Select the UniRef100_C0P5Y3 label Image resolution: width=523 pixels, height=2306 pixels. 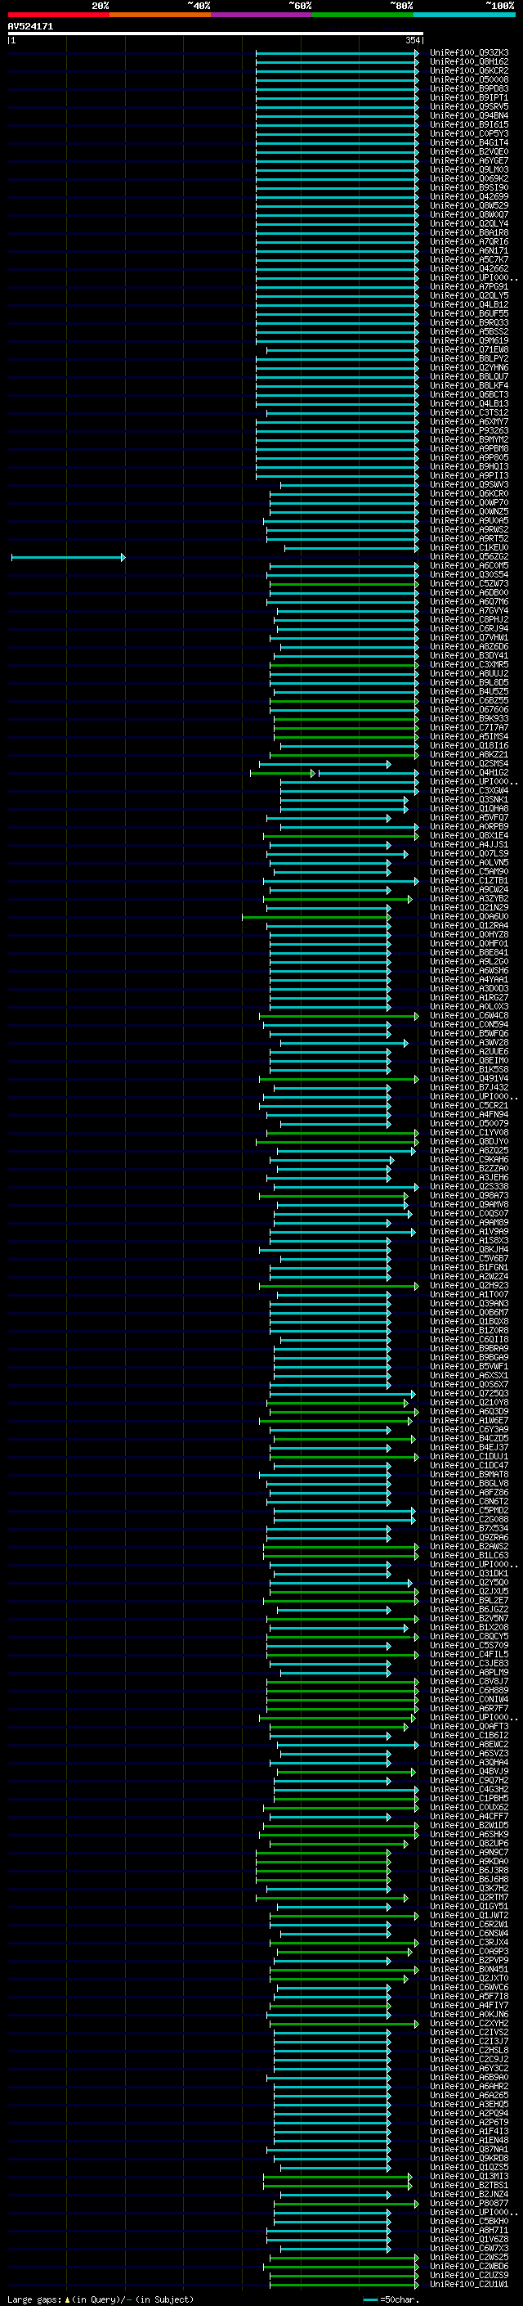point(468,134)
